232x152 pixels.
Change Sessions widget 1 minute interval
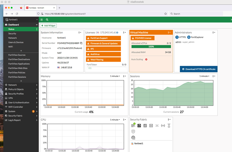(x=204, y=76)
